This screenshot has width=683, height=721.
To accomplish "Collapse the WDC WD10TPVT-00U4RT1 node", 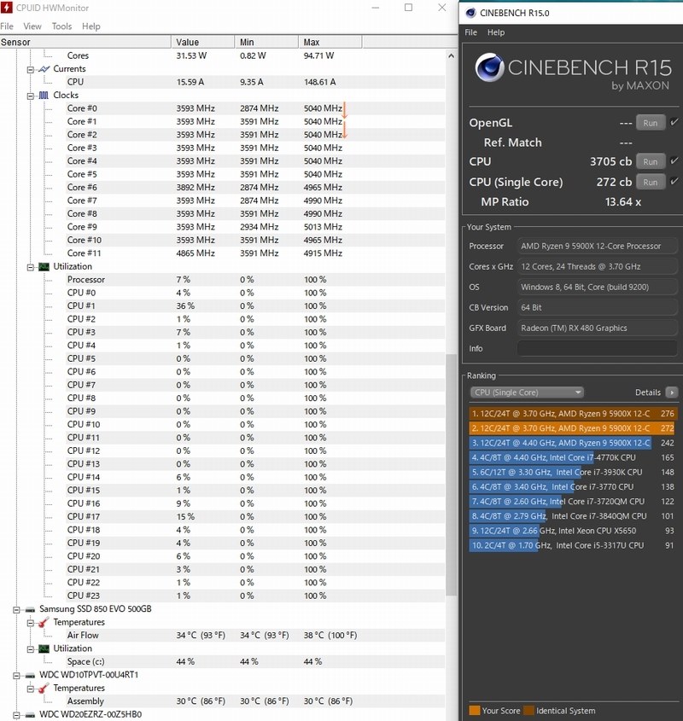I will 16,676.
